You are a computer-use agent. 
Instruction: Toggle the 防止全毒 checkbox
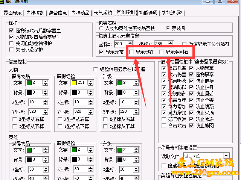click(x=191, y=100)
